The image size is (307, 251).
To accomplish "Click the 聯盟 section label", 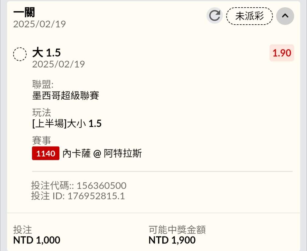I will [43, 84].
